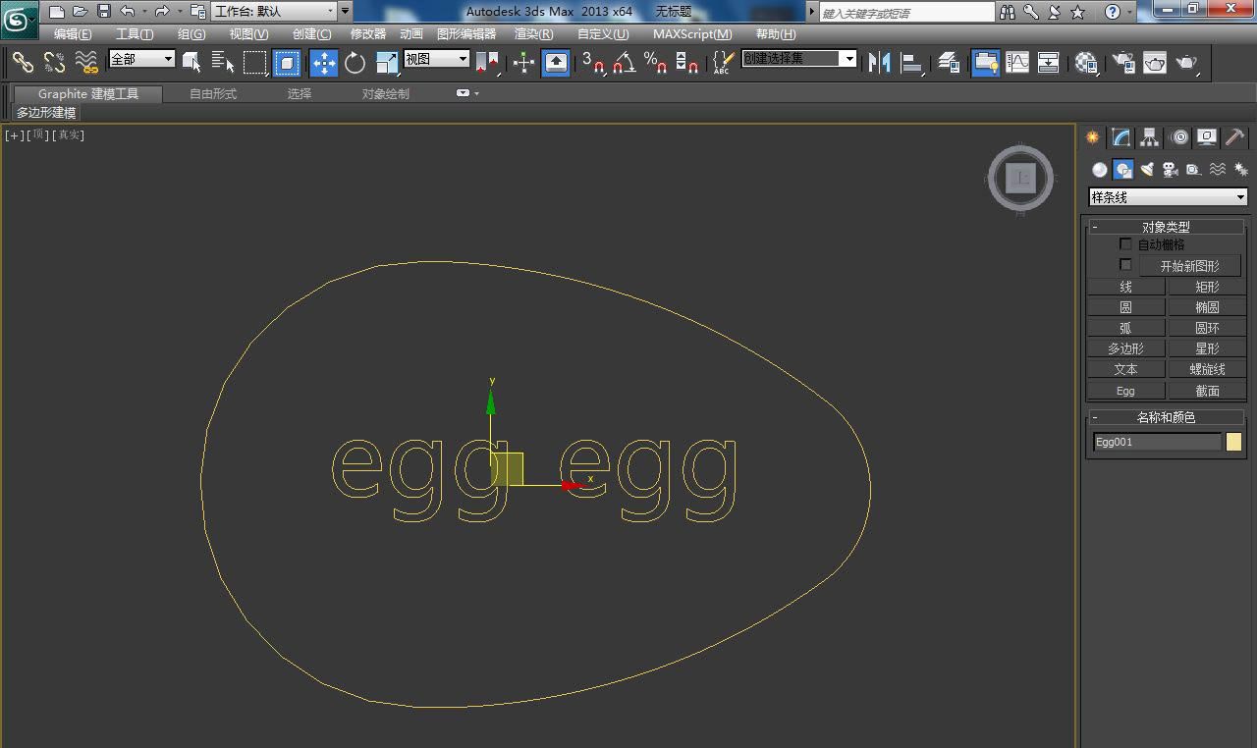This screenshot has height=748, width=1257.
Task: Expand the 全部 selection filter dropdown
Action: point(141,59)
